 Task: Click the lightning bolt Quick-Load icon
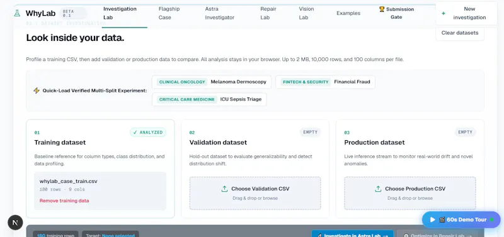[37, 91]
